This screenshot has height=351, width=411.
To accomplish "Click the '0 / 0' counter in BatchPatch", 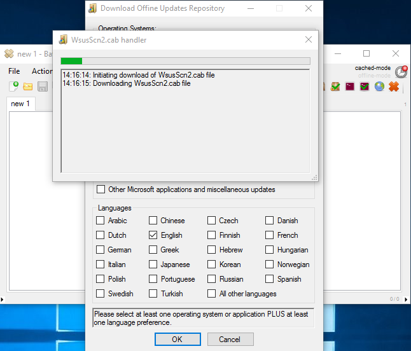I will 394,299.
